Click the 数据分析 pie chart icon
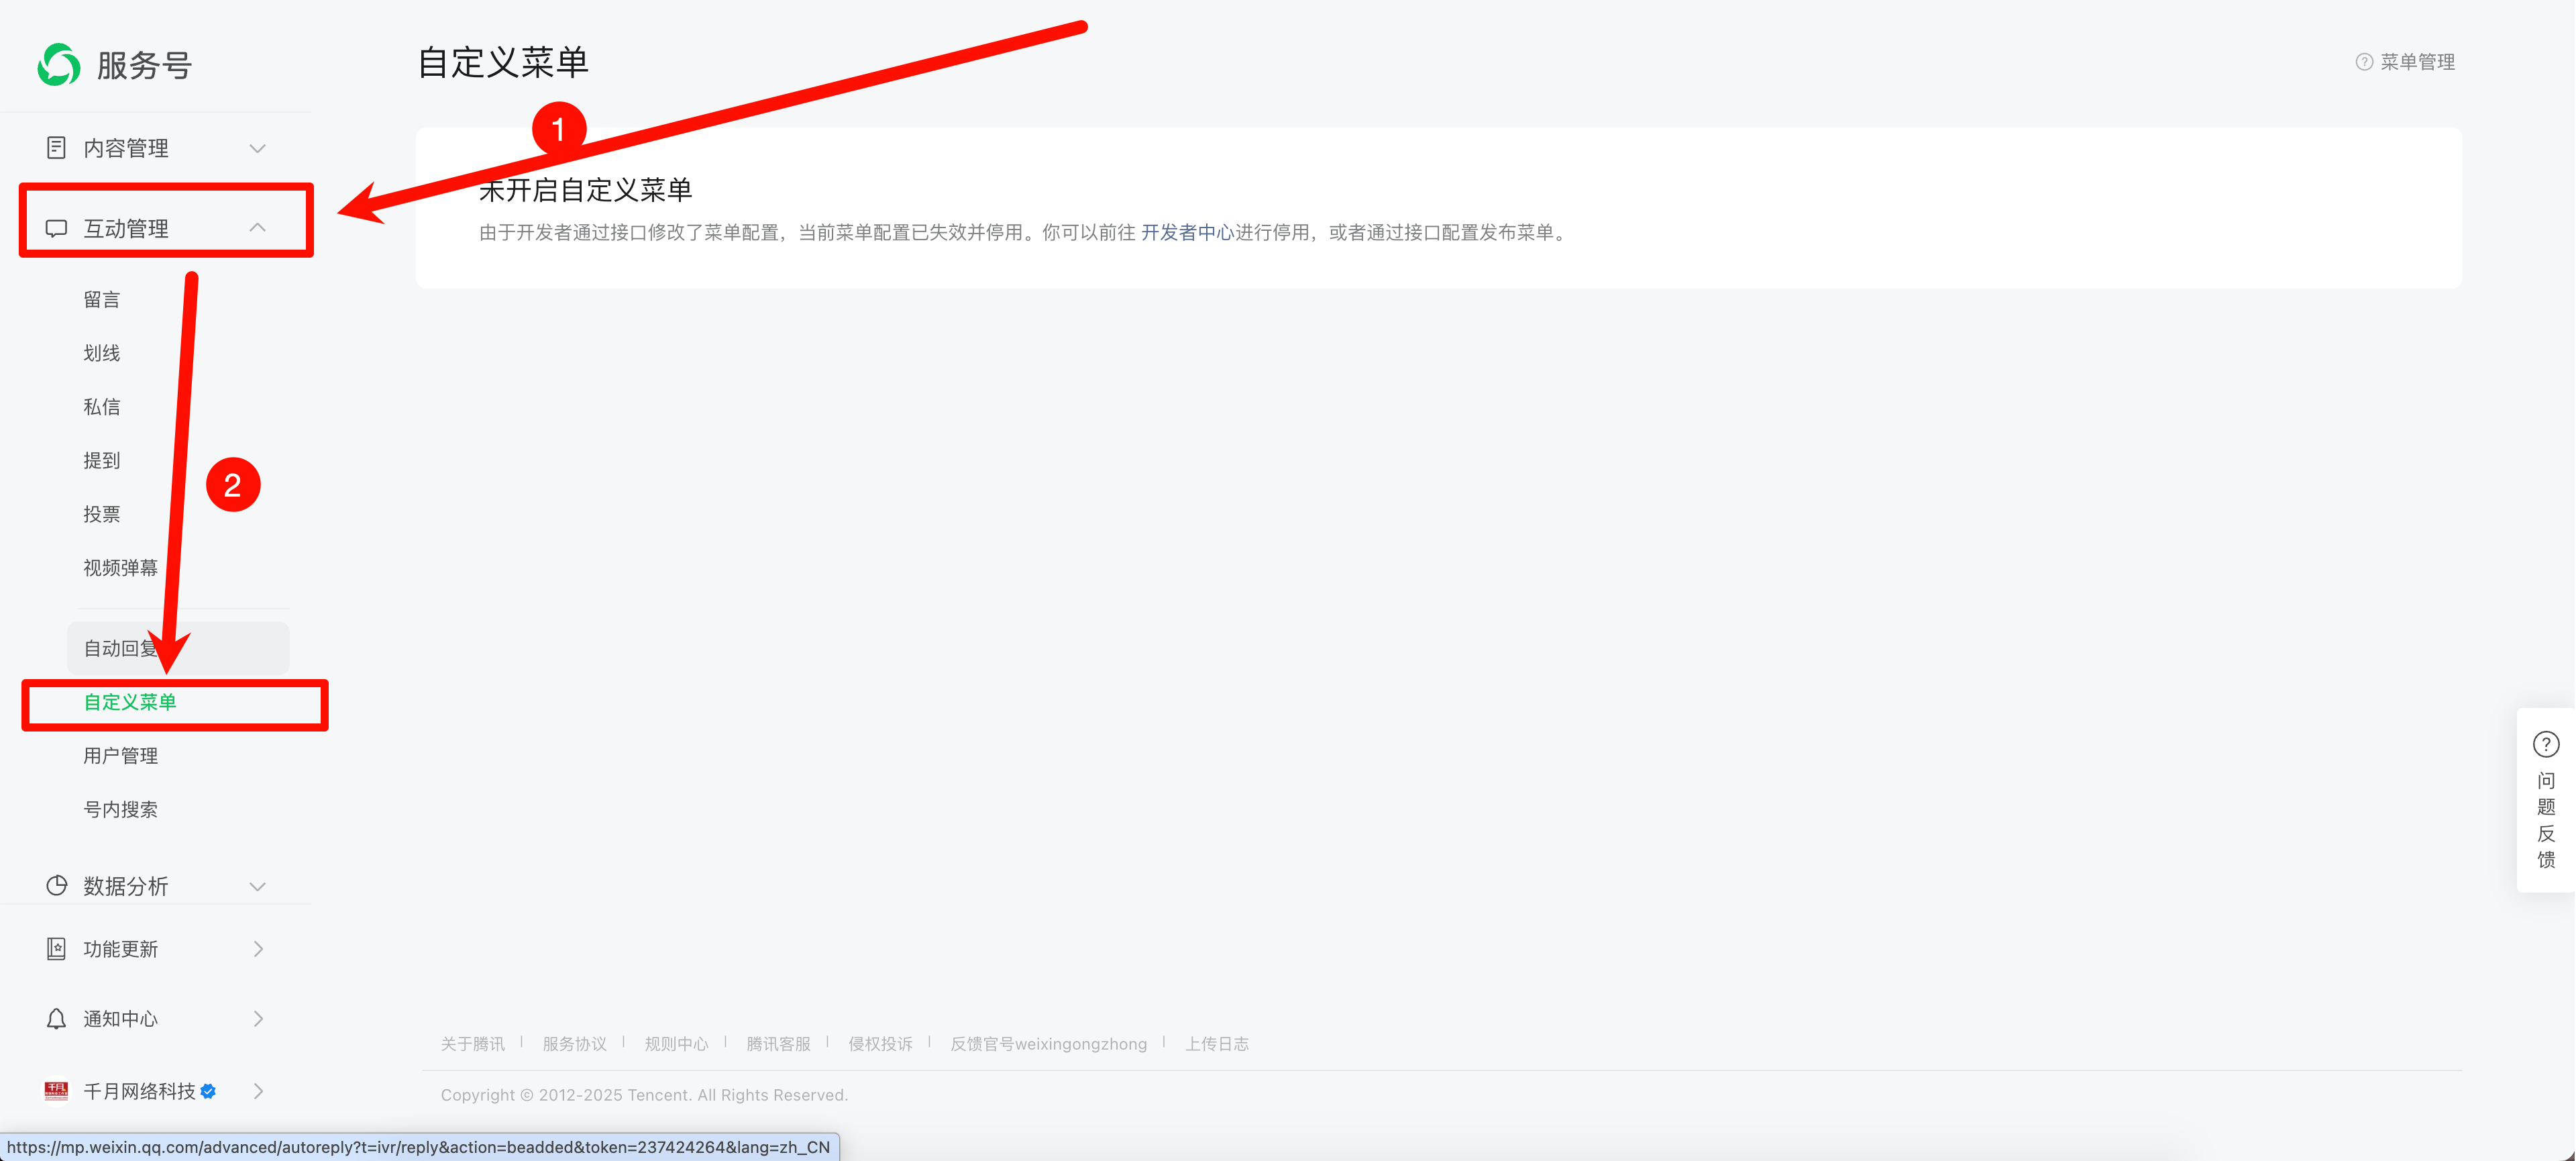The height and width of the screenshot is (1161, 2576). [56, 886]
